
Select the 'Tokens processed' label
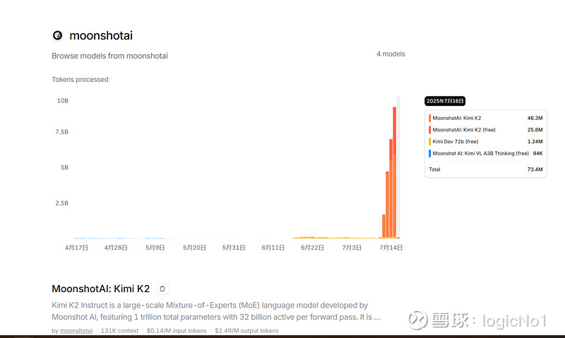pos(80,79)
